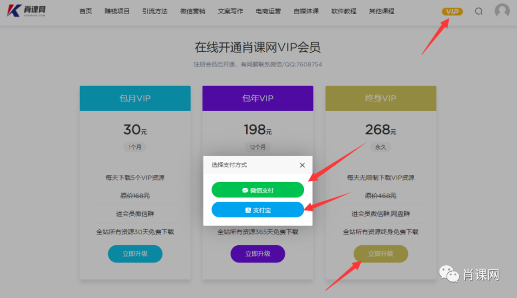Click 立即升级 under 包年VIP
Viewport: 517px width, 298px height.
258,254
